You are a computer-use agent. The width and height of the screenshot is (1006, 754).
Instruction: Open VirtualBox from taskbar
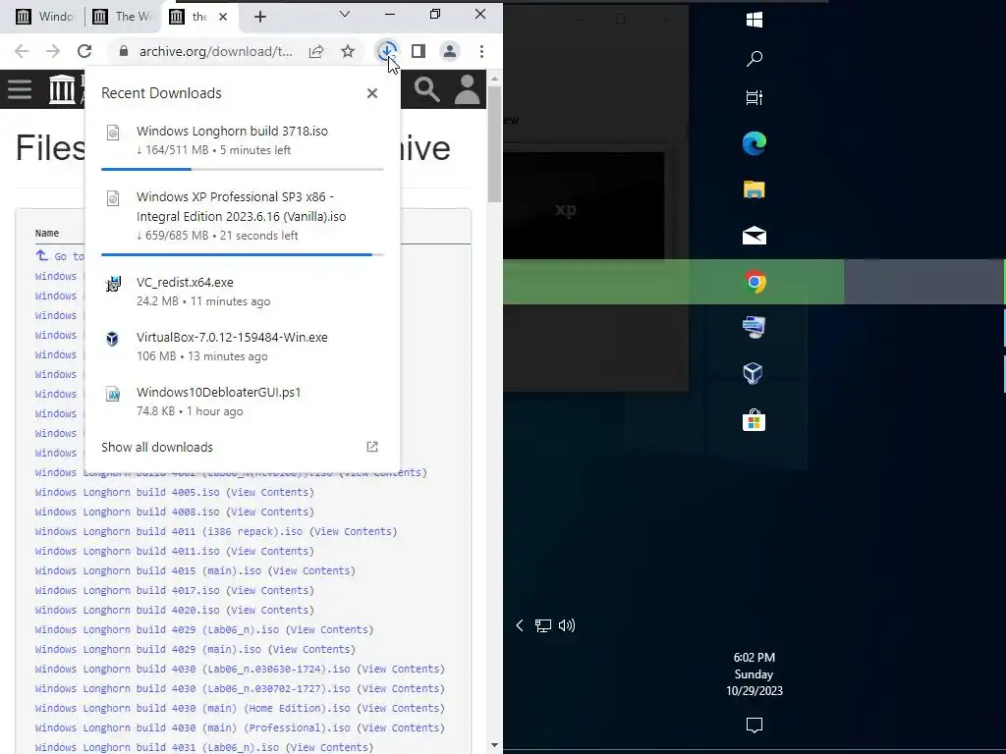pyautogui.click(x=754, y=373)
